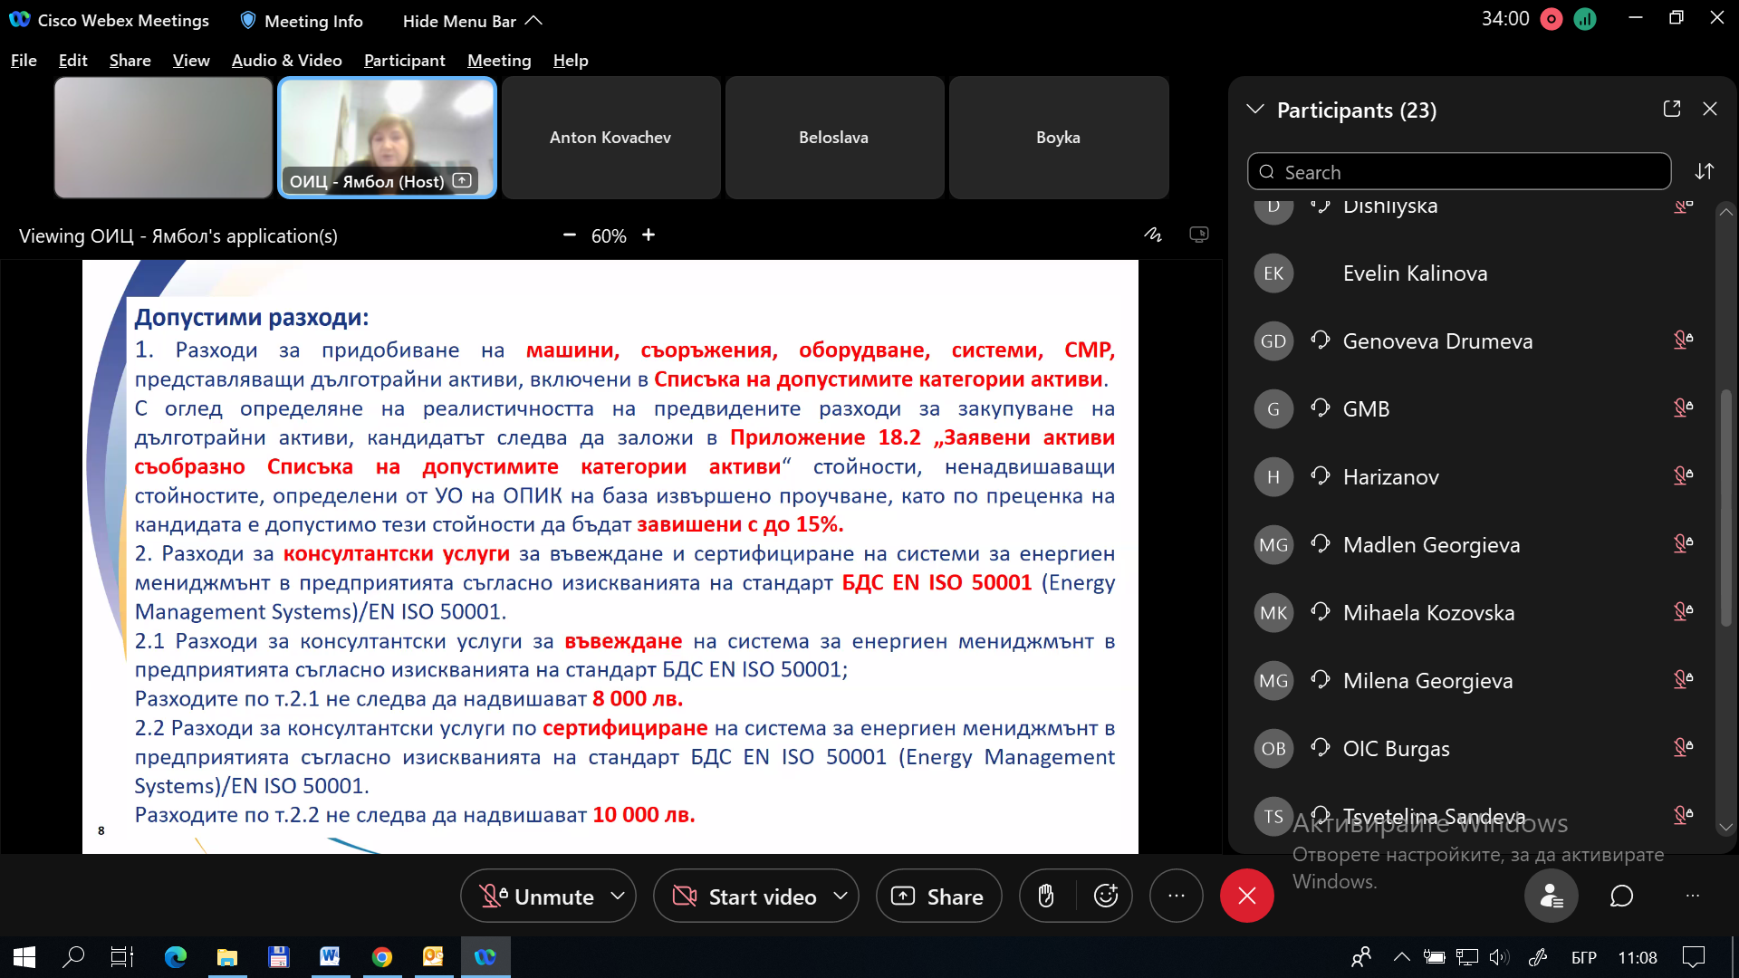Viewport: 1739px width, 978px height.
Task: Open Windows notification center
Action: coord(1693,956)
